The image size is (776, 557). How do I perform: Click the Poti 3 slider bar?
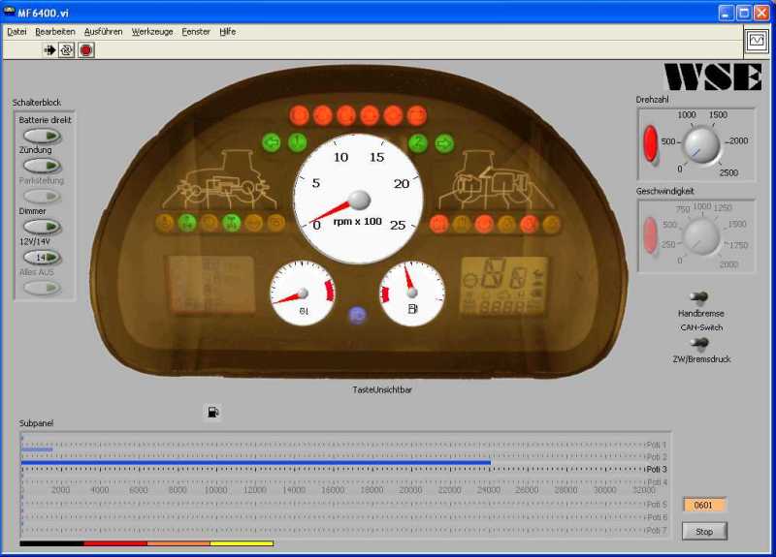click(x=256, y=464)
